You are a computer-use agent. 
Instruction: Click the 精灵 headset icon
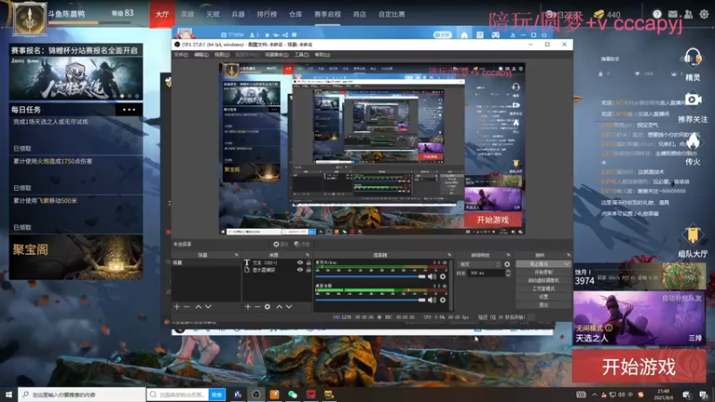693,58
